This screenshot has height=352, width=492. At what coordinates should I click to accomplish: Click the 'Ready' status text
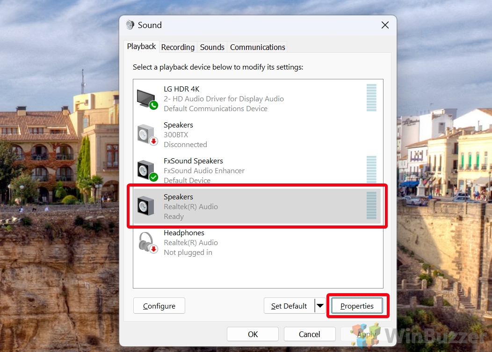(x=174, y=217)
